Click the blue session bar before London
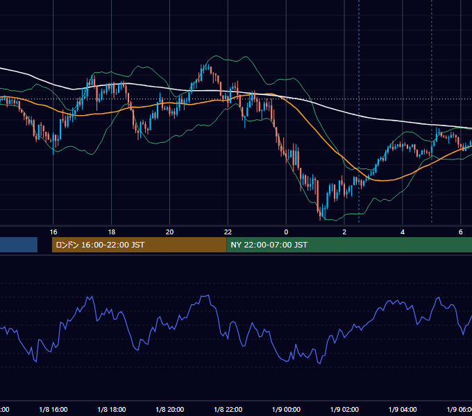The width and height of the screenshot is (472, 416). (19, 245)
